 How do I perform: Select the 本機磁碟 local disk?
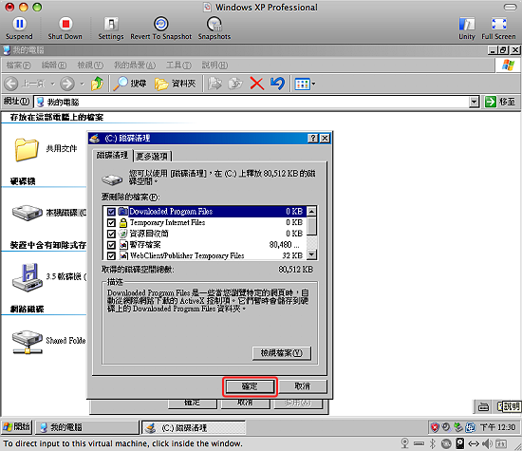49,213
